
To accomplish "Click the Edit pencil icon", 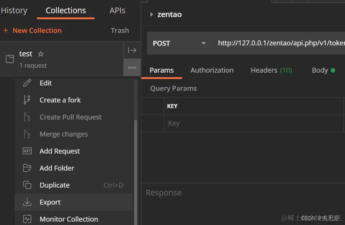I will 27,83.
